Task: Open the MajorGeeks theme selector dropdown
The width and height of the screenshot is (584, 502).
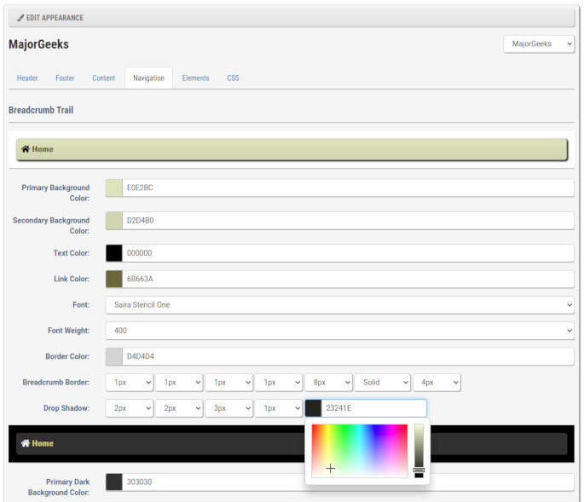Action: pos(539,44)
